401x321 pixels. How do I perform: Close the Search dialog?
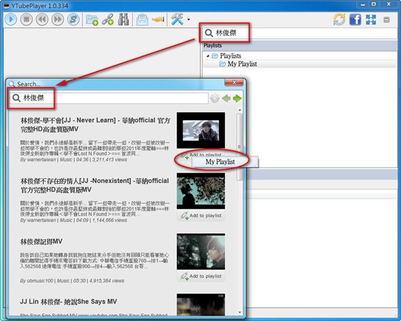(x=234, y=82)
